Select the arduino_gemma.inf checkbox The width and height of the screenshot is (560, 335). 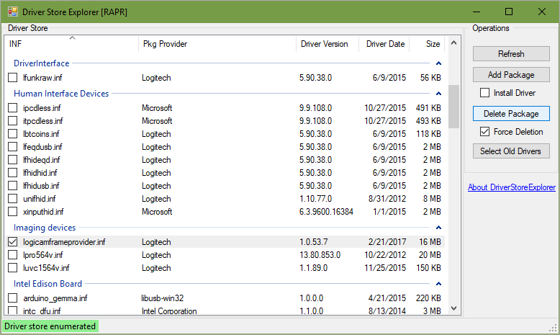[13, 298]
